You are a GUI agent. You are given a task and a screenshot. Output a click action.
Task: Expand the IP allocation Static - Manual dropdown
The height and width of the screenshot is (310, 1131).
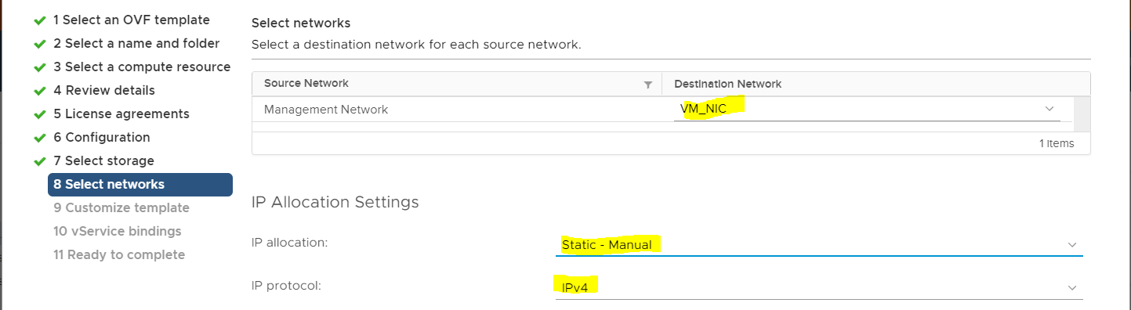(819, 244)
